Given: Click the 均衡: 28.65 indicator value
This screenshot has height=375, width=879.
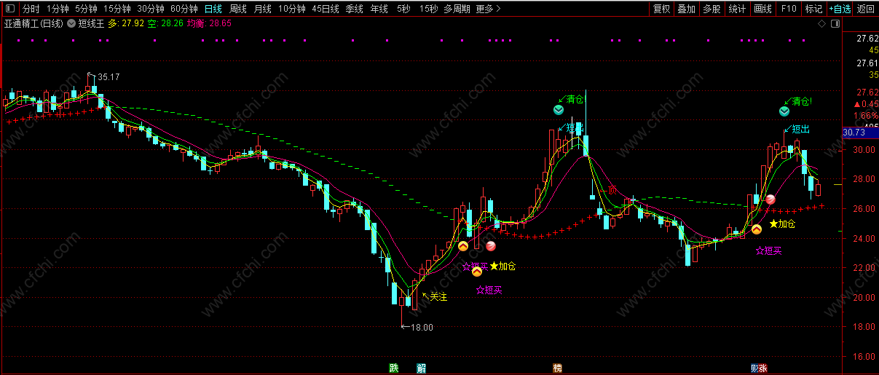Looking at the screenshot, I should point(209,23).
